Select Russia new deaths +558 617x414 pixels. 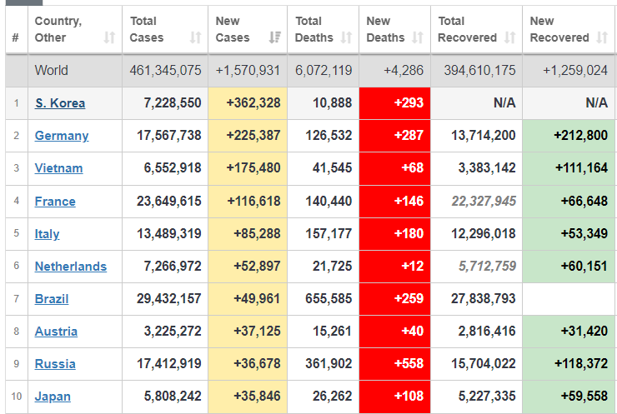click(409, 364)
